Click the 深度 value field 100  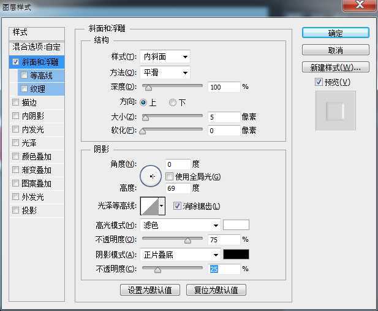224,87
